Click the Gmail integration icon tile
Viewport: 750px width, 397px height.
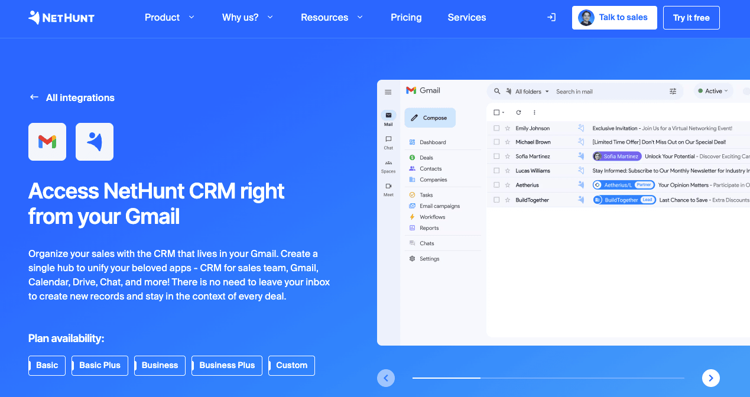point(47,142)
